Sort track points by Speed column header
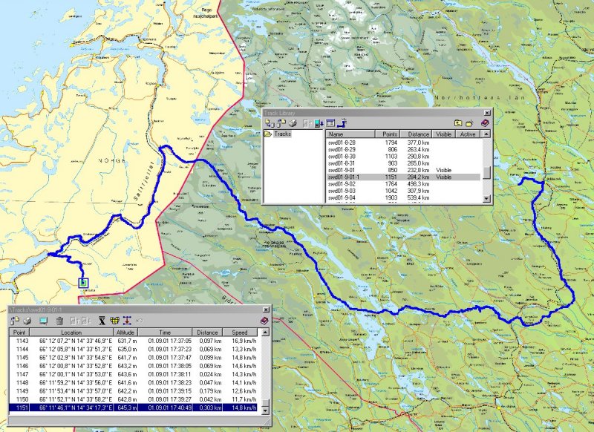Viewport: 594px width, 432px height. [239, 333]
